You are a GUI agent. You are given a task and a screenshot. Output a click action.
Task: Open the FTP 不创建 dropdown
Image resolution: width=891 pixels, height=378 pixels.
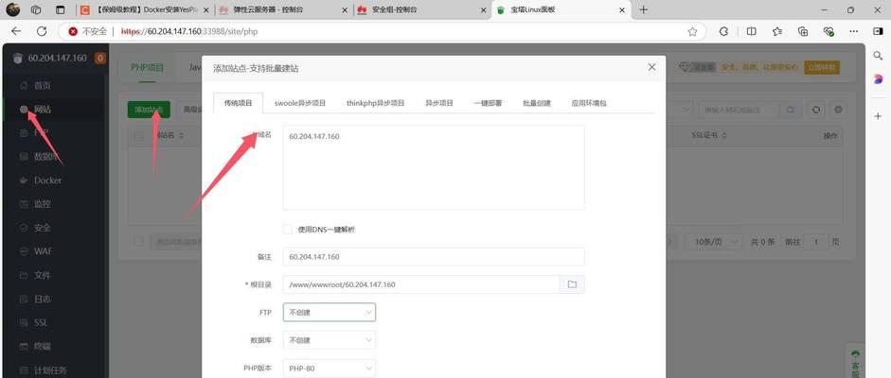coord(329,312)
